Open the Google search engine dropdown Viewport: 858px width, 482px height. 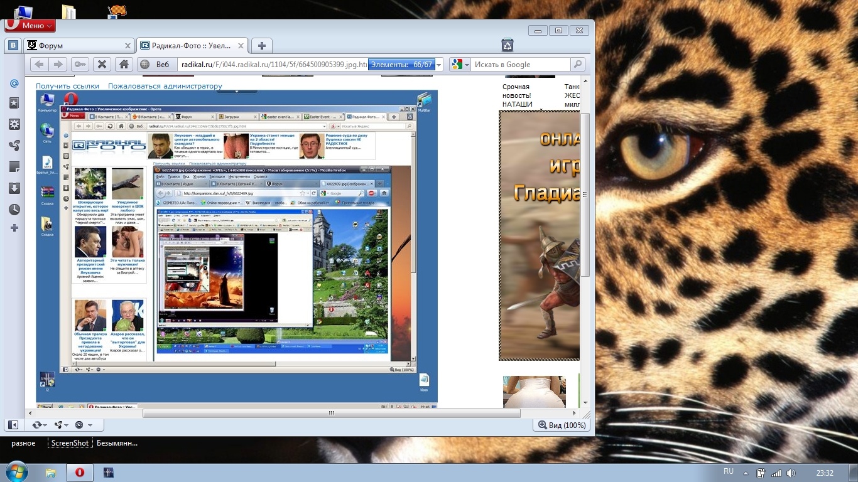click(460, 64)
